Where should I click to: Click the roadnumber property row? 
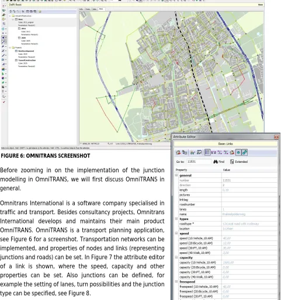point(228,204)
